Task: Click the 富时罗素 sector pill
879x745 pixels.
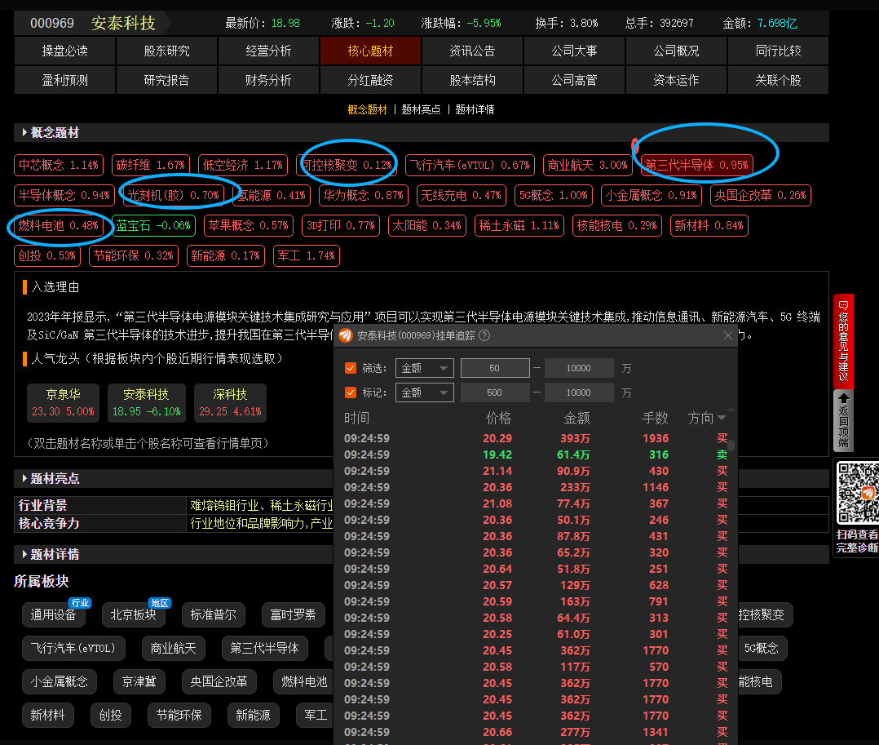Action: click(294, 615)
